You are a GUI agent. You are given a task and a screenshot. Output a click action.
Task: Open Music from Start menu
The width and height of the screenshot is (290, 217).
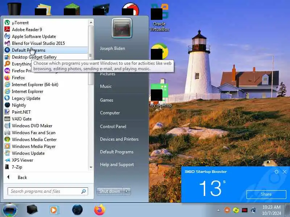pos(106,86)
